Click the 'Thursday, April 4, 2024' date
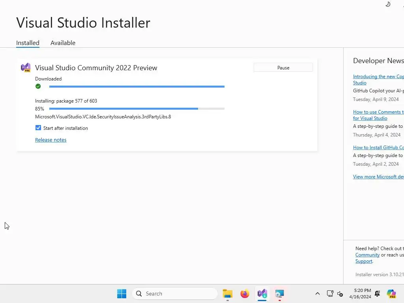 coord(377,135)
